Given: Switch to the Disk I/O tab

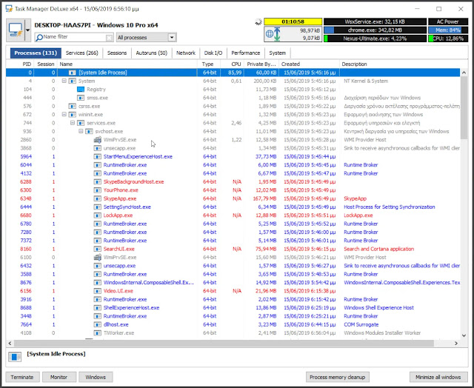Looking at the screenshot, I should pyautogui.click(x=213, y=53).
